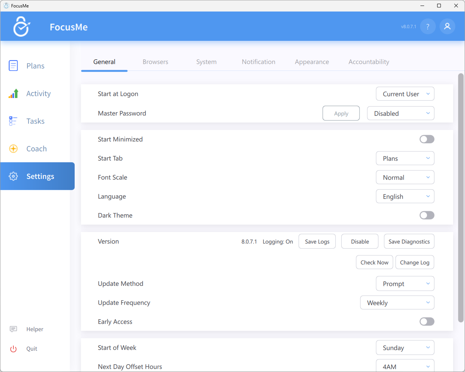Viewport: 465px width, 372px height.
Task: Open Start Tab Plans dropdown
Action: (x=405, y=158)
